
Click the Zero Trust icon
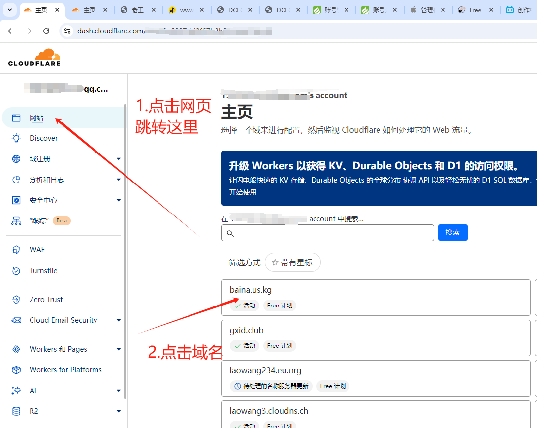[x=16, y=300]
